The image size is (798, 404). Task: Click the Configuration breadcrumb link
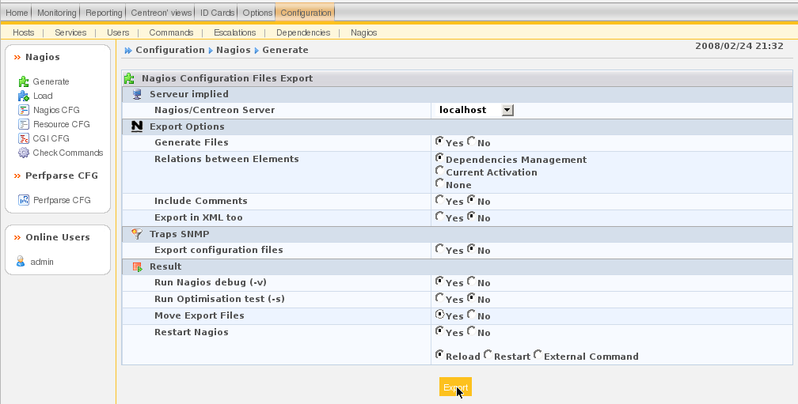tap(170, 50)
